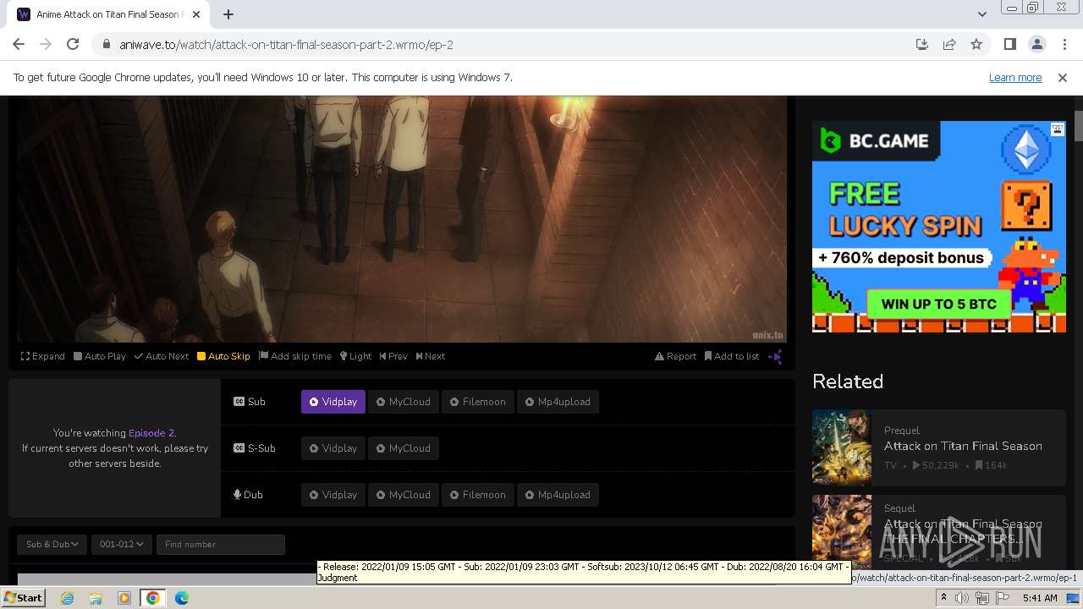This screenshot has height=609, width=1083.
Task: Bookmark this page with the star
Action: (x=976, y=45)
